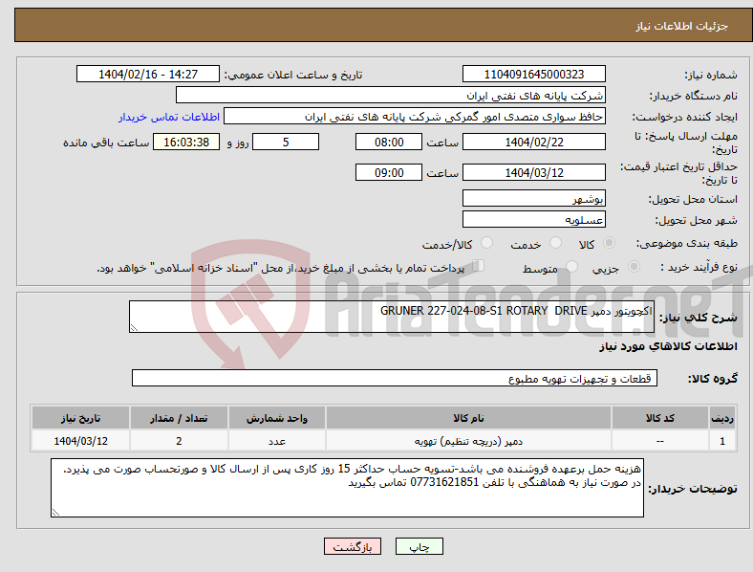The height and width of the screenshot is (572, 753).
Task: Click the تعداد / مقدار column header
Action: 179,418
